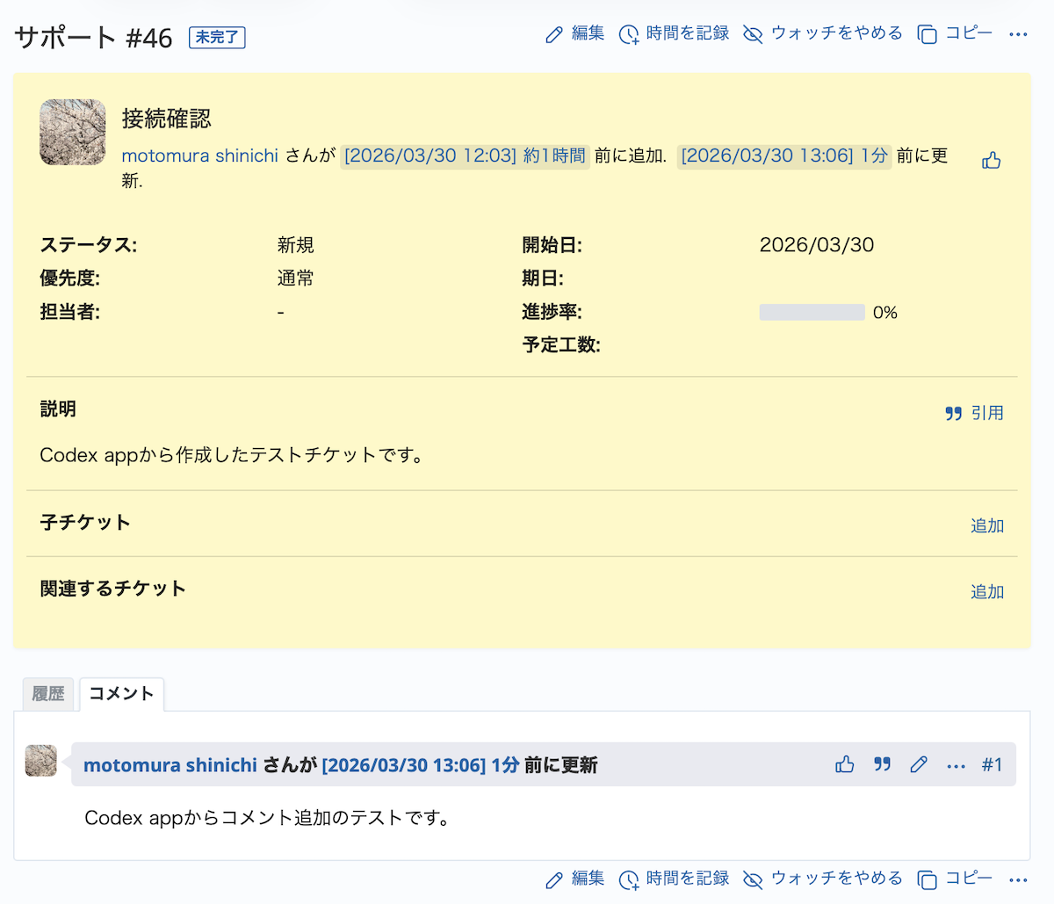This screenshot has width=1054, height=904.
Task: Click the cherry blossom avatar thumbnail
Action: 73,133
